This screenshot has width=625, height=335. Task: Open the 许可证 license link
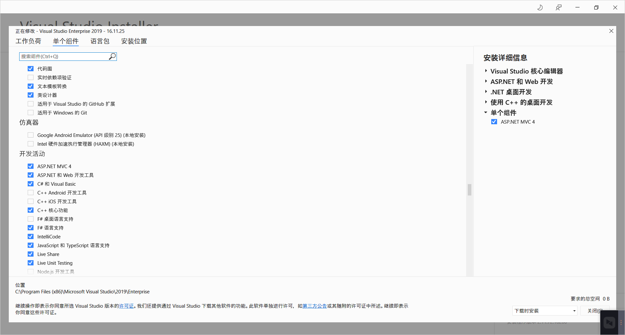coord(126,306)
